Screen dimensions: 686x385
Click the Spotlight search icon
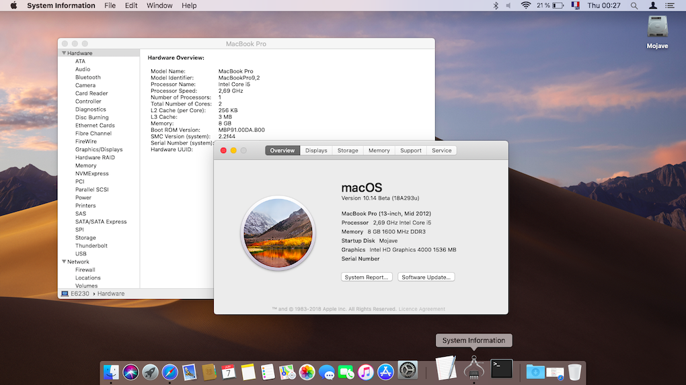tap(634, 5)
